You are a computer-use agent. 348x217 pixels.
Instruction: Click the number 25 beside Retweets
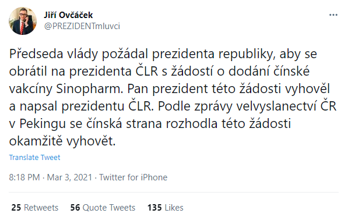(16, 208)
